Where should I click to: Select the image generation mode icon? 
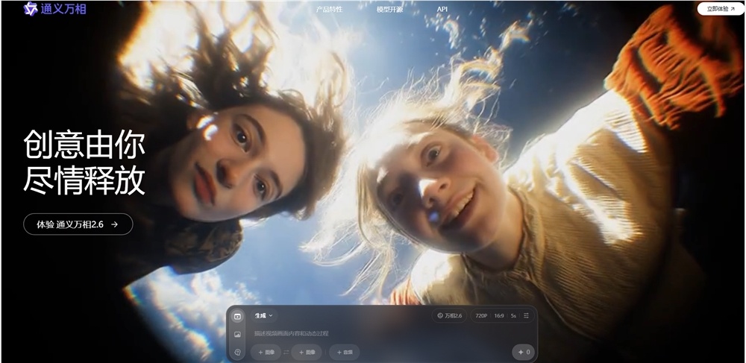(238, 335)
